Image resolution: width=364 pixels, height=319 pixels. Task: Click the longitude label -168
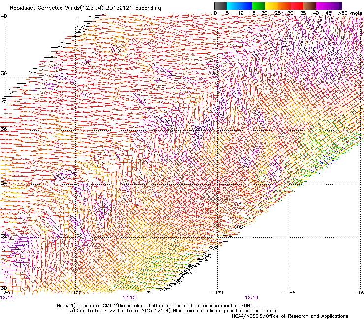tap(289, 293)
